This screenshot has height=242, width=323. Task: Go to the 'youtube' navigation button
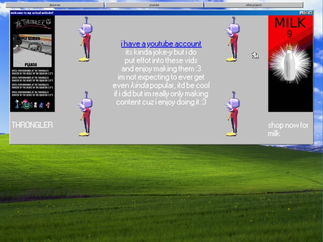(x=154, y=5)
